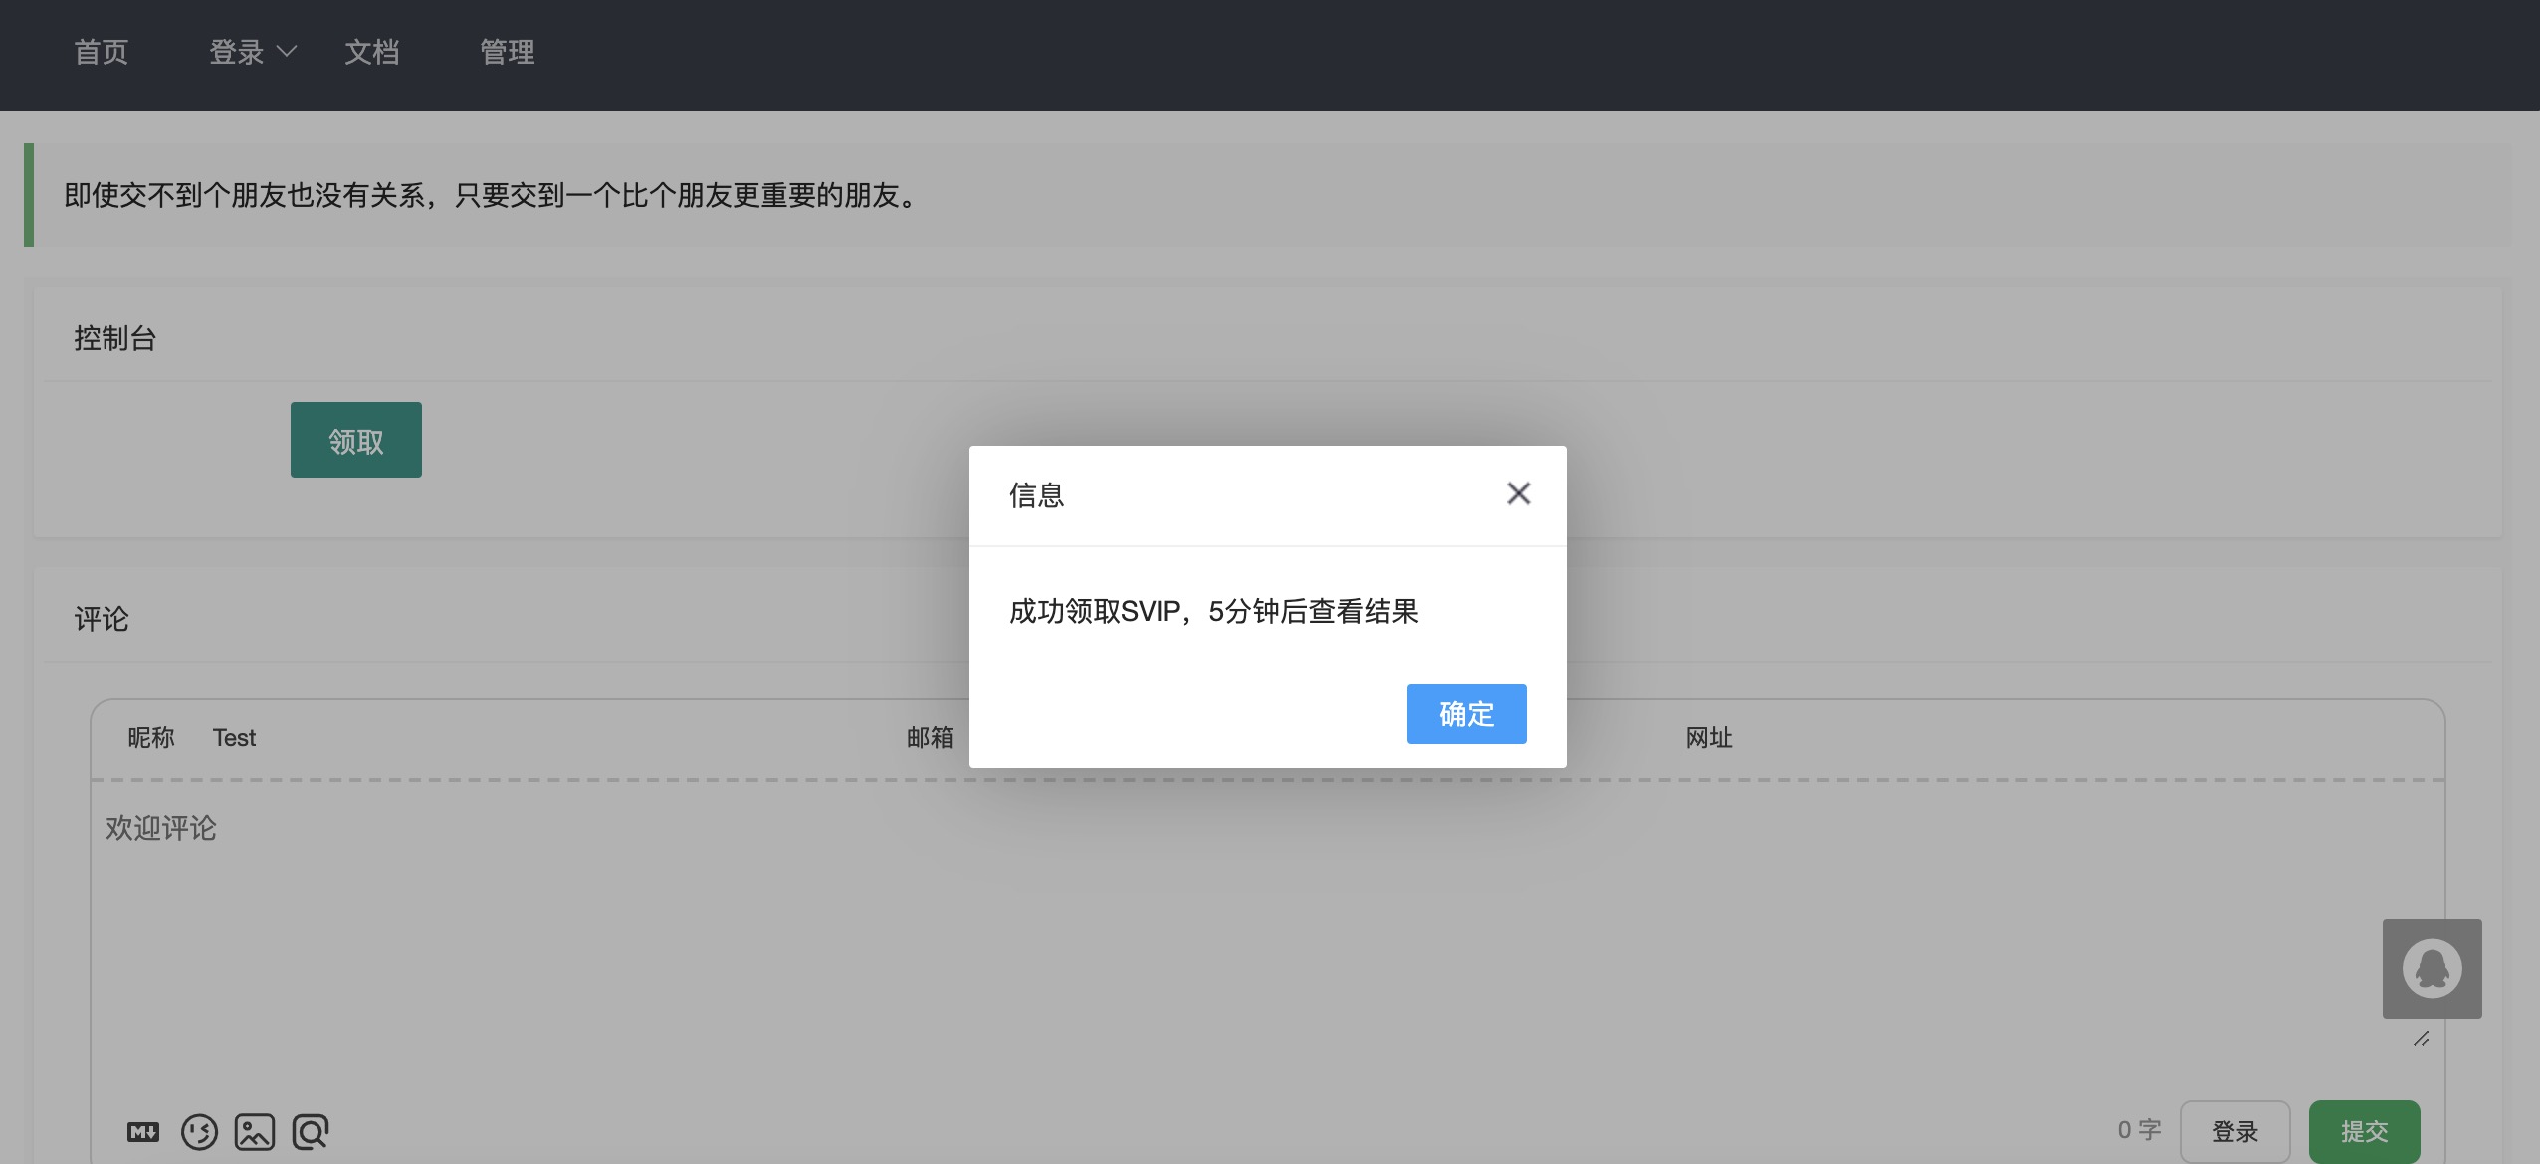Submit comment with green 提交 button
Viewport: 2540px width, 1164px height.
point(2364,1131)
